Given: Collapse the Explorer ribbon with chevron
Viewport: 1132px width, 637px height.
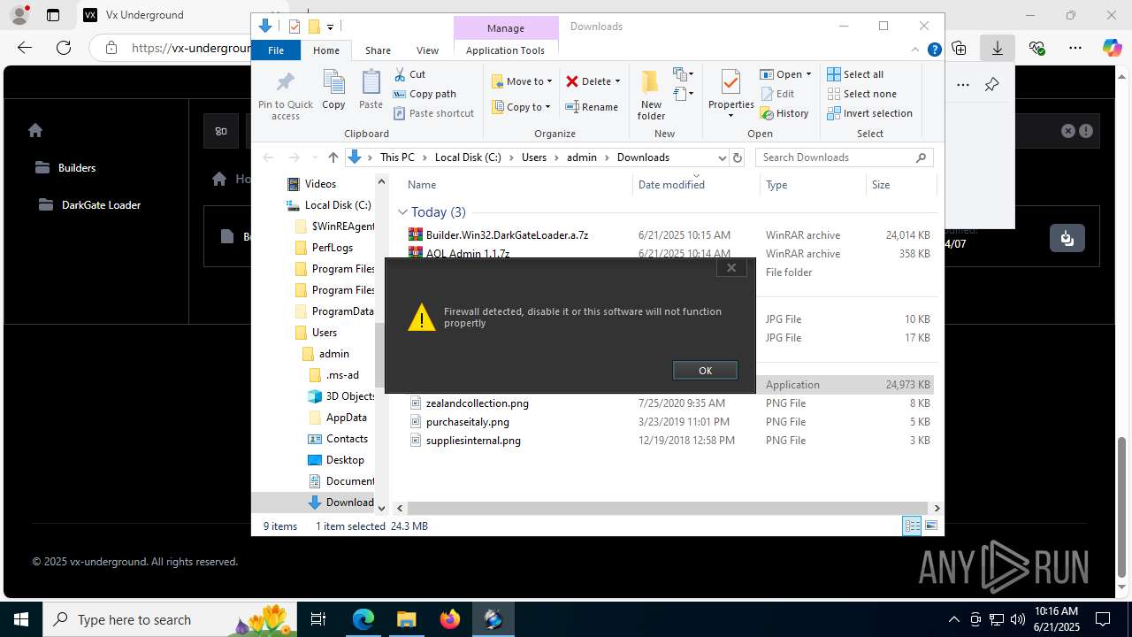Looking at the screenshot, I should [x=915, y=50].
